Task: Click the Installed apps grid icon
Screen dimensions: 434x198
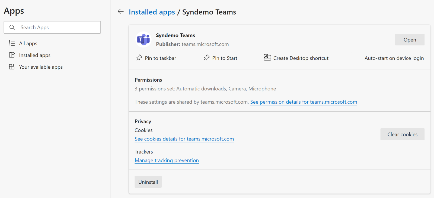Action: (12, 55)
